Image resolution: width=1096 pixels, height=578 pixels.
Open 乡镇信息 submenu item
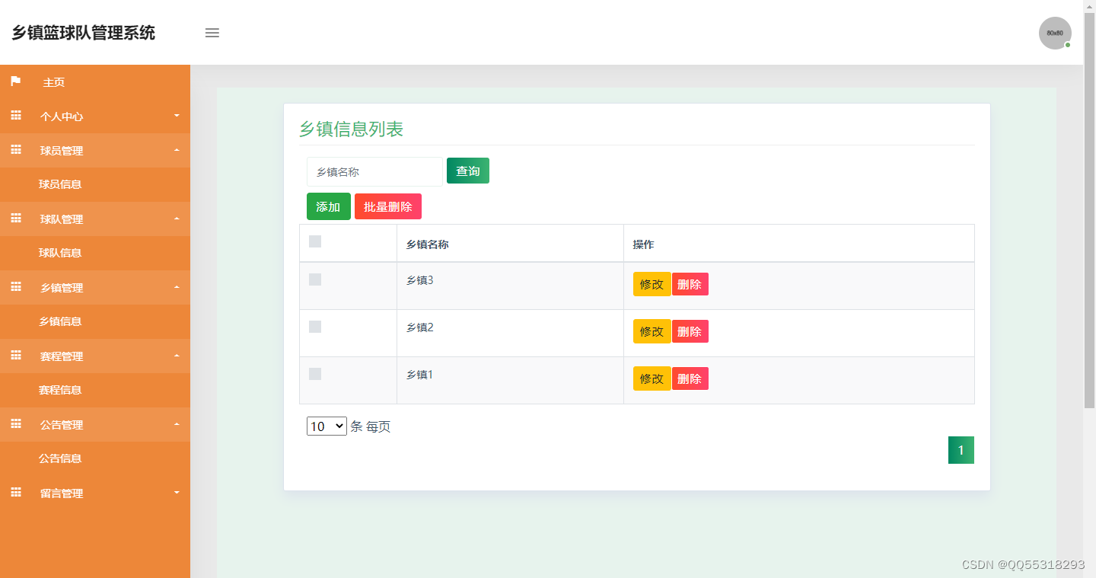pyautogui.click(x=60, y=321)
